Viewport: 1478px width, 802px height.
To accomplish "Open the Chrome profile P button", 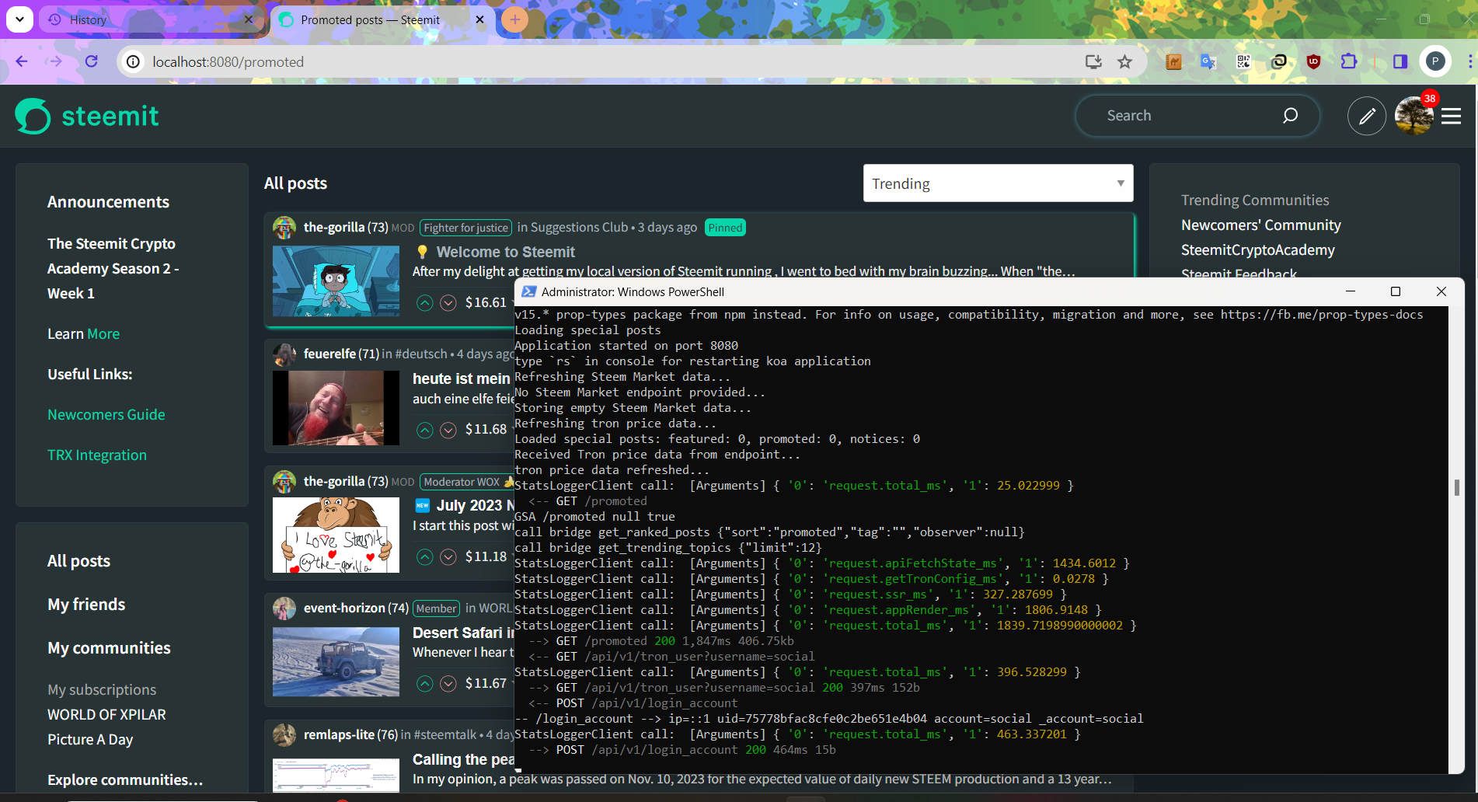I will click(1435, 61).
